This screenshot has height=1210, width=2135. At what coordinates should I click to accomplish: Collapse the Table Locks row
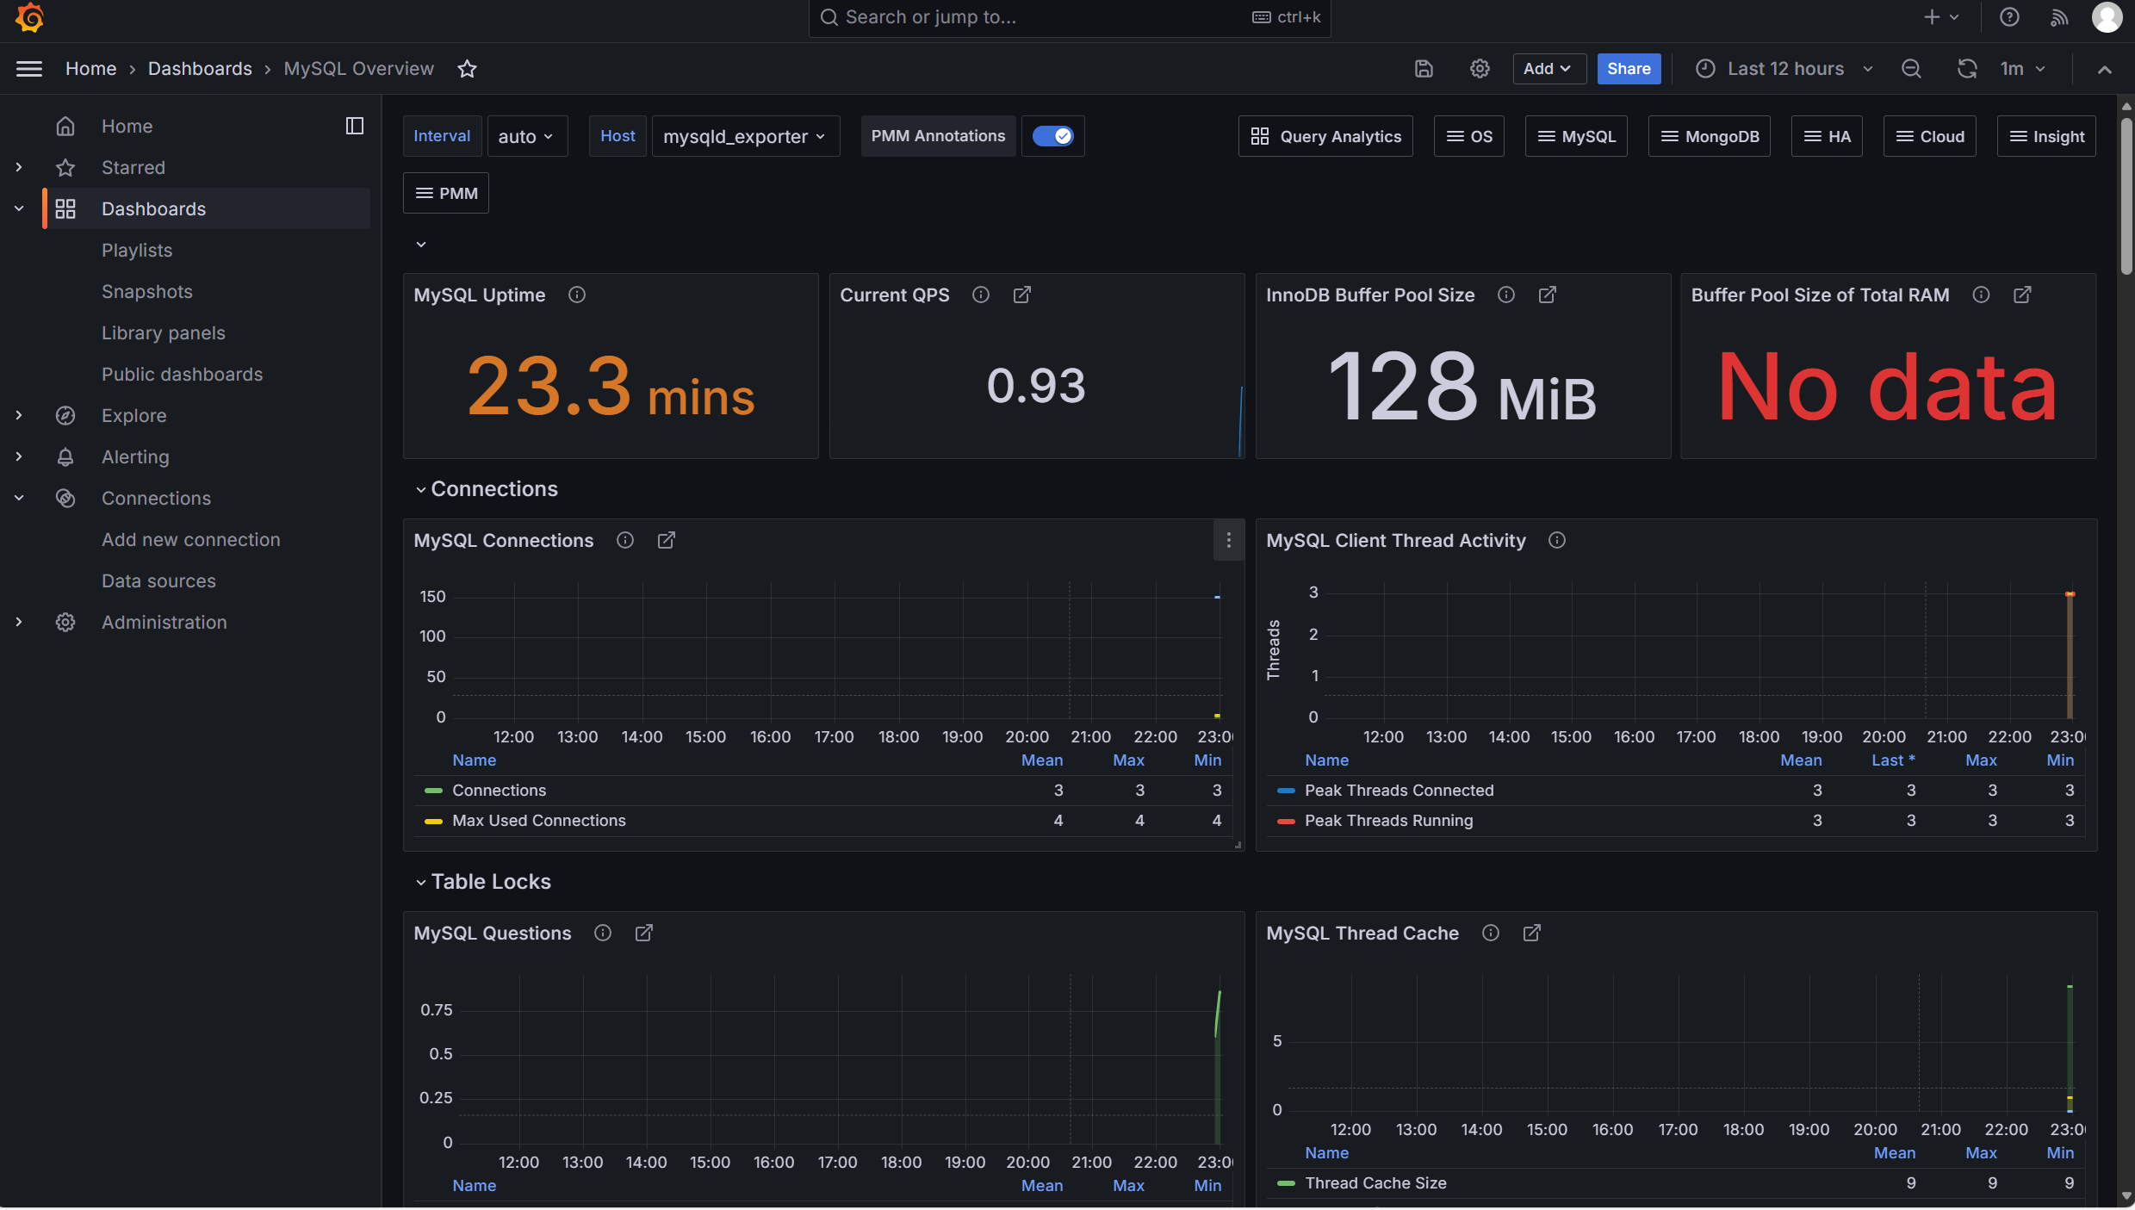421,882
